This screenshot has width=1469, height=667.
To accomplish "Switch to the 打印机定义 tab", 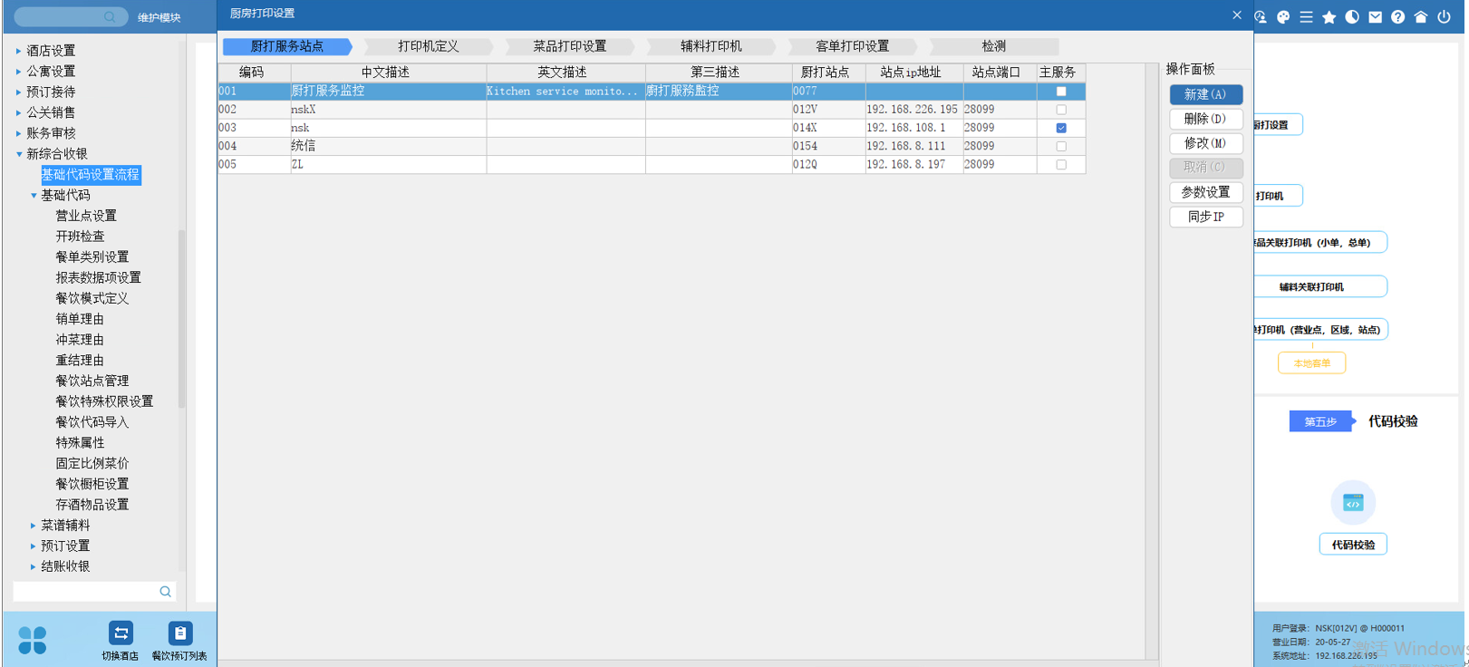I will click(428, 46).
